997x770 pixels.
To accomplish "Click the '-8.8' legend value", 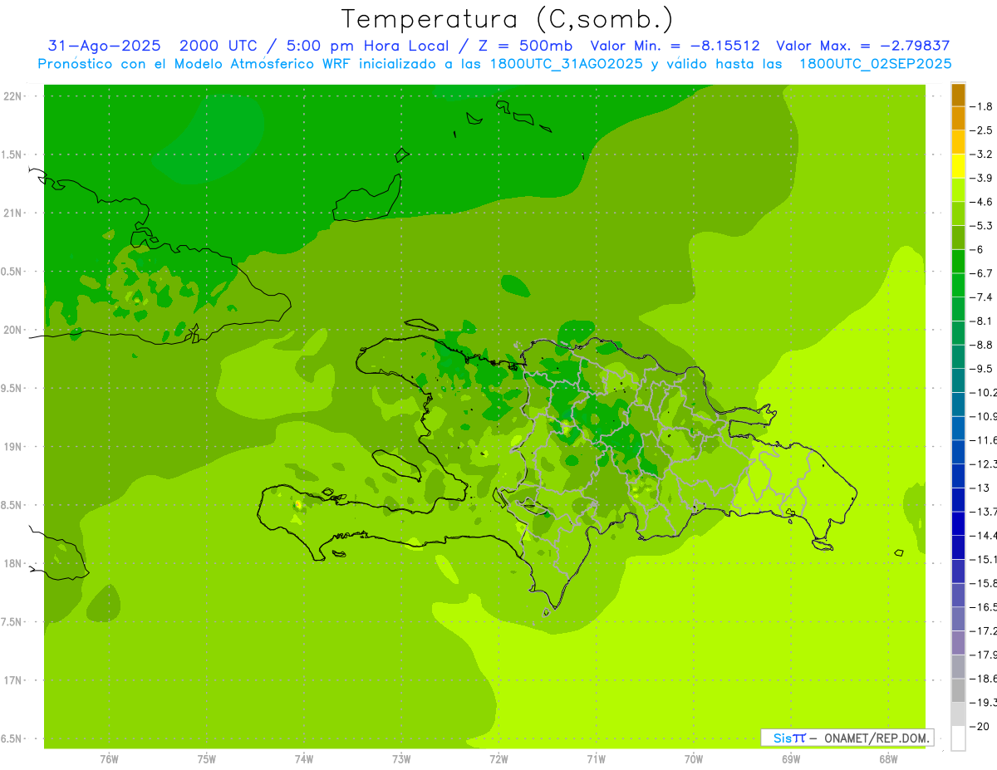I will tap(981, 345).
